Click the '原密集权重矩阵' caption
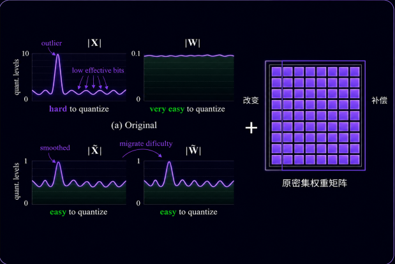395x264 pixels. coord(315,183)
